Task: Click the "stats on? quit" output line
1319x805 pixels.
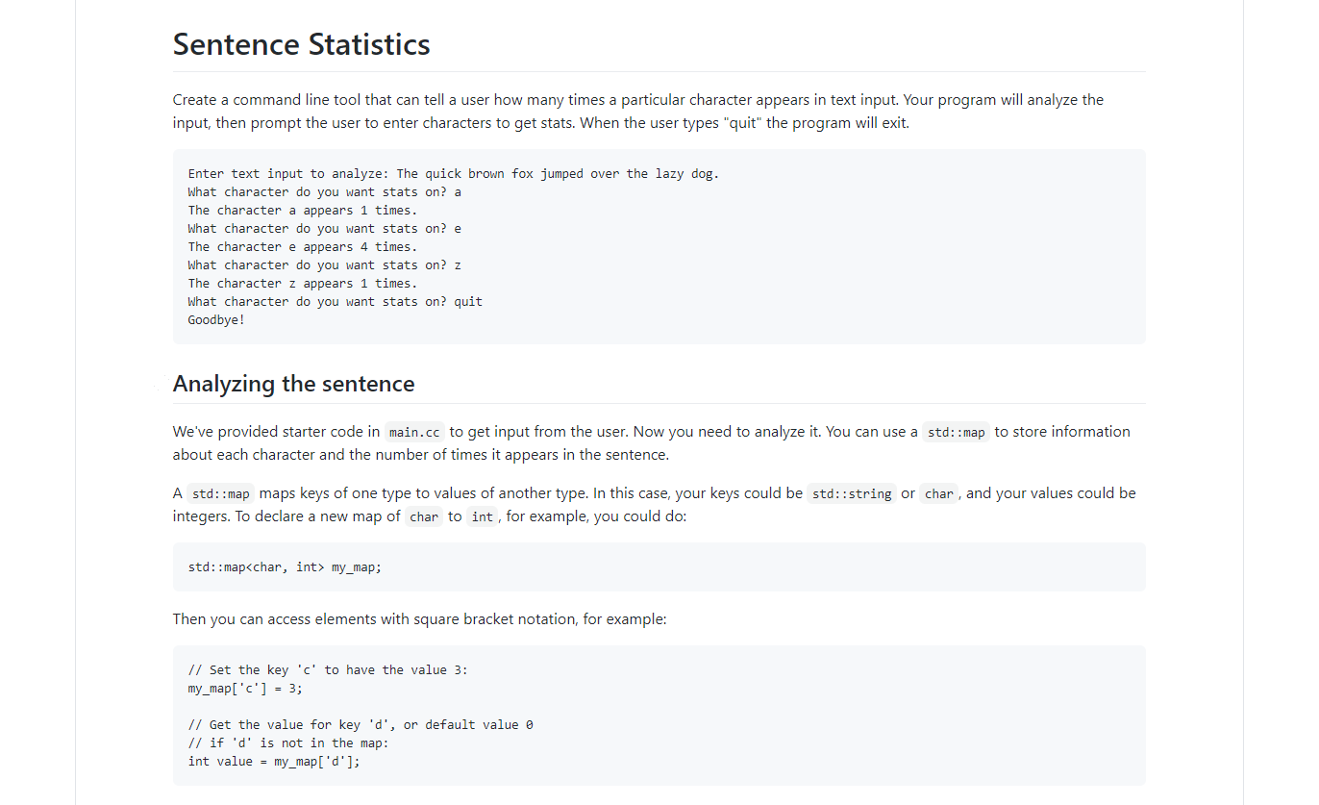Action: (335, 302)
